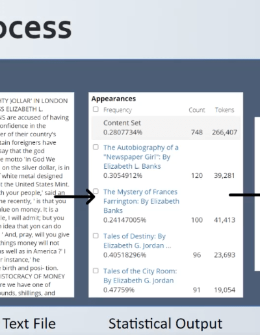The height and width of the screenshot is (335, 260).
Task: Check the Frequency header checkbox
Action: pyautogui.click(x=96, y=109)
